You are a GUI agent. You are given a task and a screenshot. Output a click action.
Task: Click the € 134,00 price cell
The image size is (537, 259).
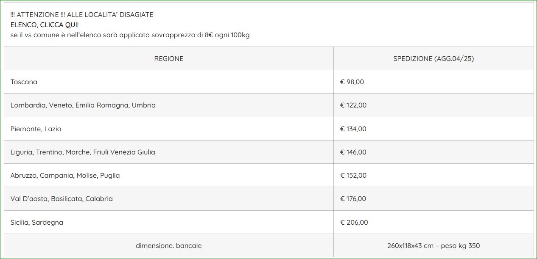(x=434, y=129)
